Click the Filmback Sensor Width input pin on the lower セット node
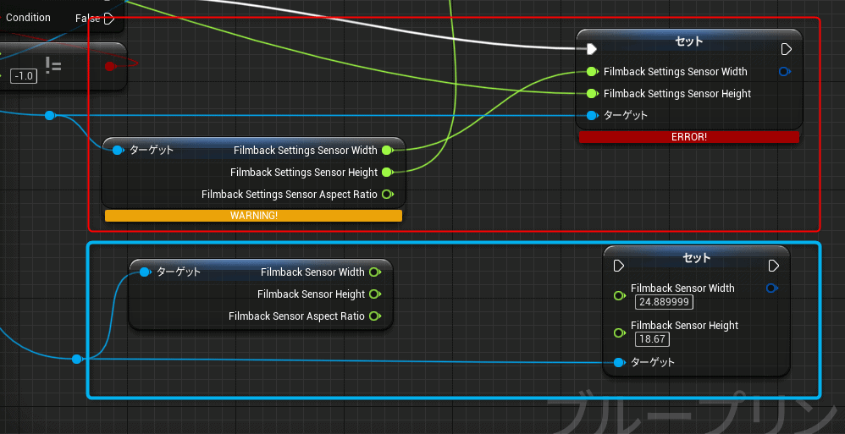 coord(620,295)
